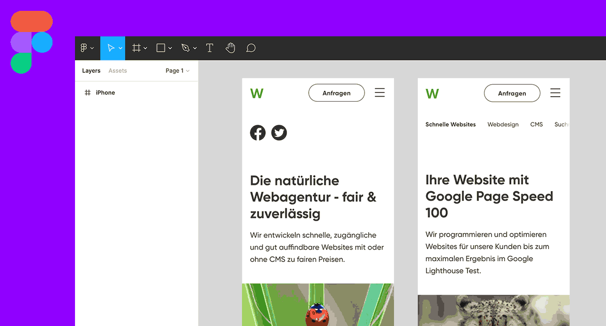606x326 pixels.
Task: Click the snow leopard image in right mockup
Action: point(493,311)
